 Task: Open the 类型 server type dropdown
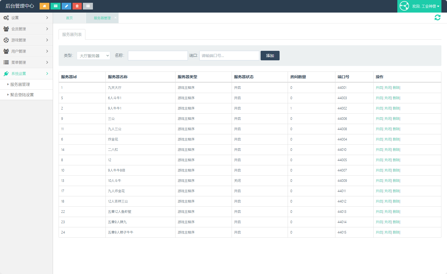click(x=93, y=56)
